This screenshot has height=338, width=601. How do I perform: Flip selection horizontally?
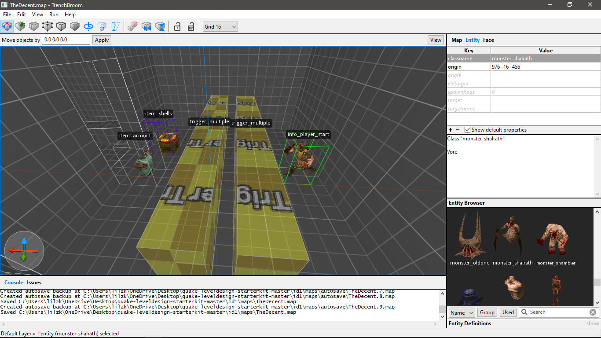click(147, 26)
